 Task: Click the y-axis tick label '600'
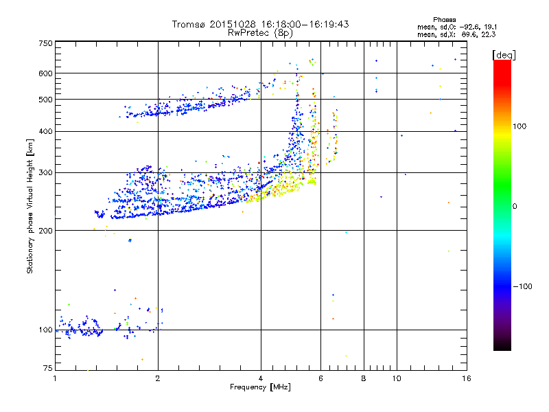[x=45, y=73]
